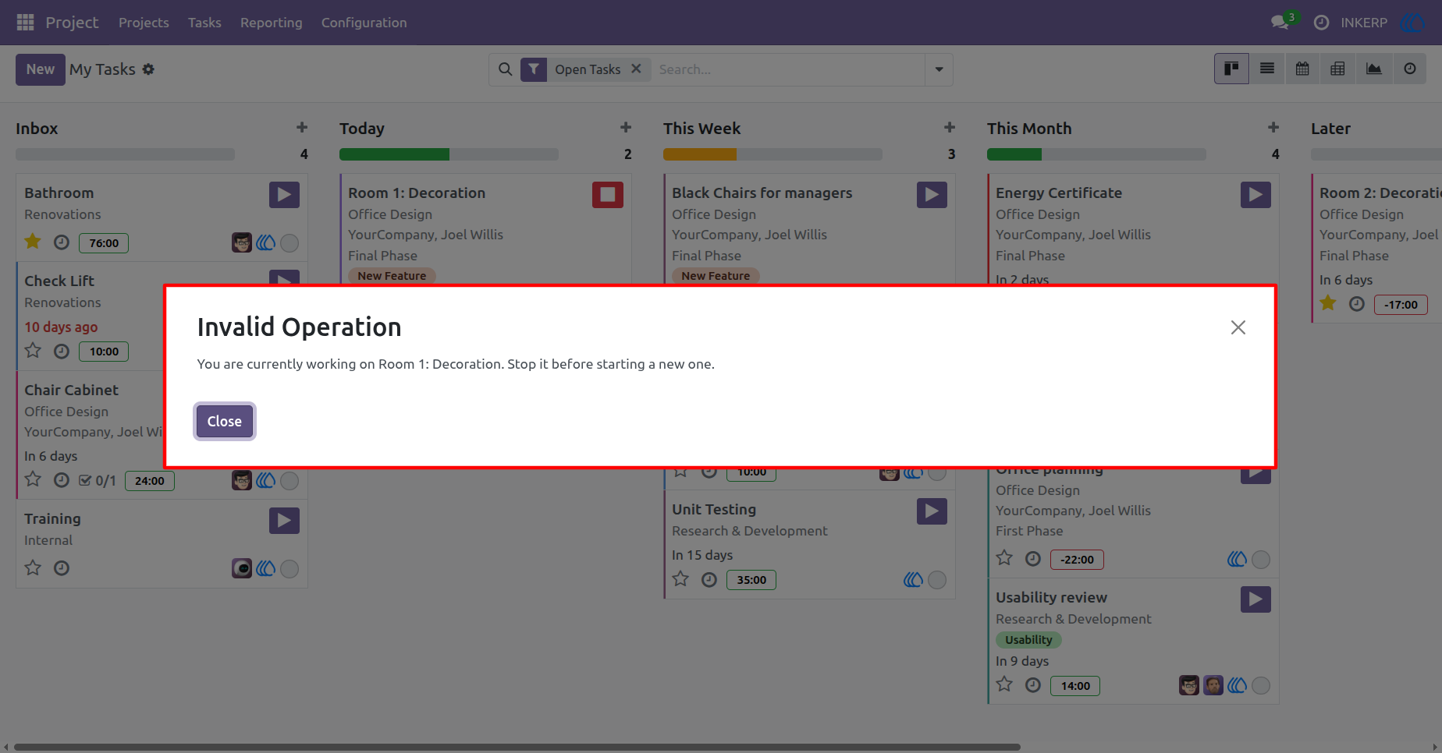Switch to Kanban view
The height and width of the screenshot is (753, 1442).
point(1231,69)
